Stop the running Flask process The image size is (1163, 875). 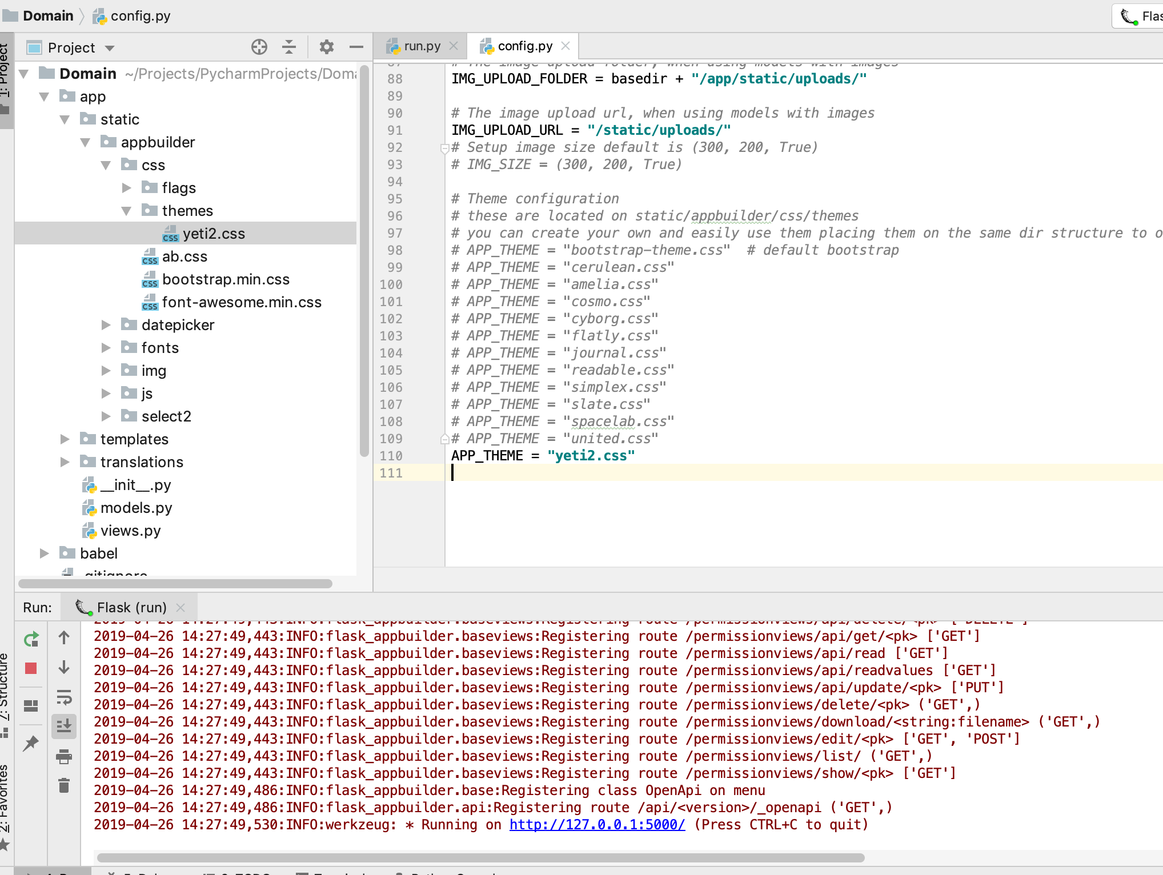tap(31, 667)
